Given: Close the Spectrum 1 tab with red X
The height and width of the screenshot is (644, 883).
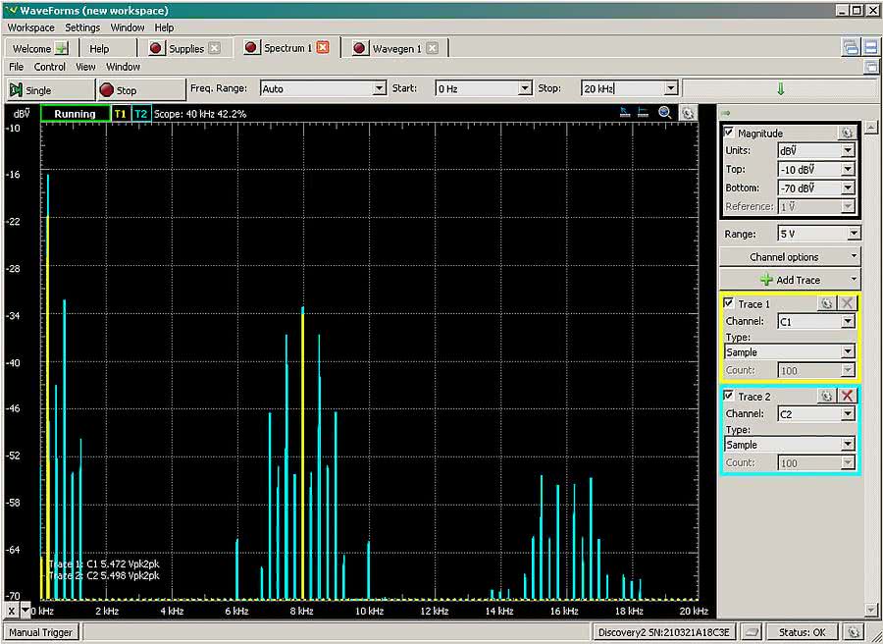Looking at the screenshot, I should point(323,47).
